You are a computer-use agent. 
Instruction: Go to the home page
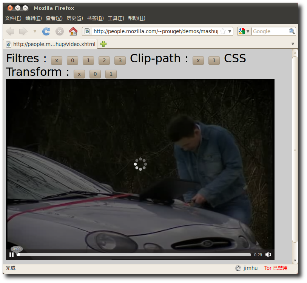[x=73, y=31]
